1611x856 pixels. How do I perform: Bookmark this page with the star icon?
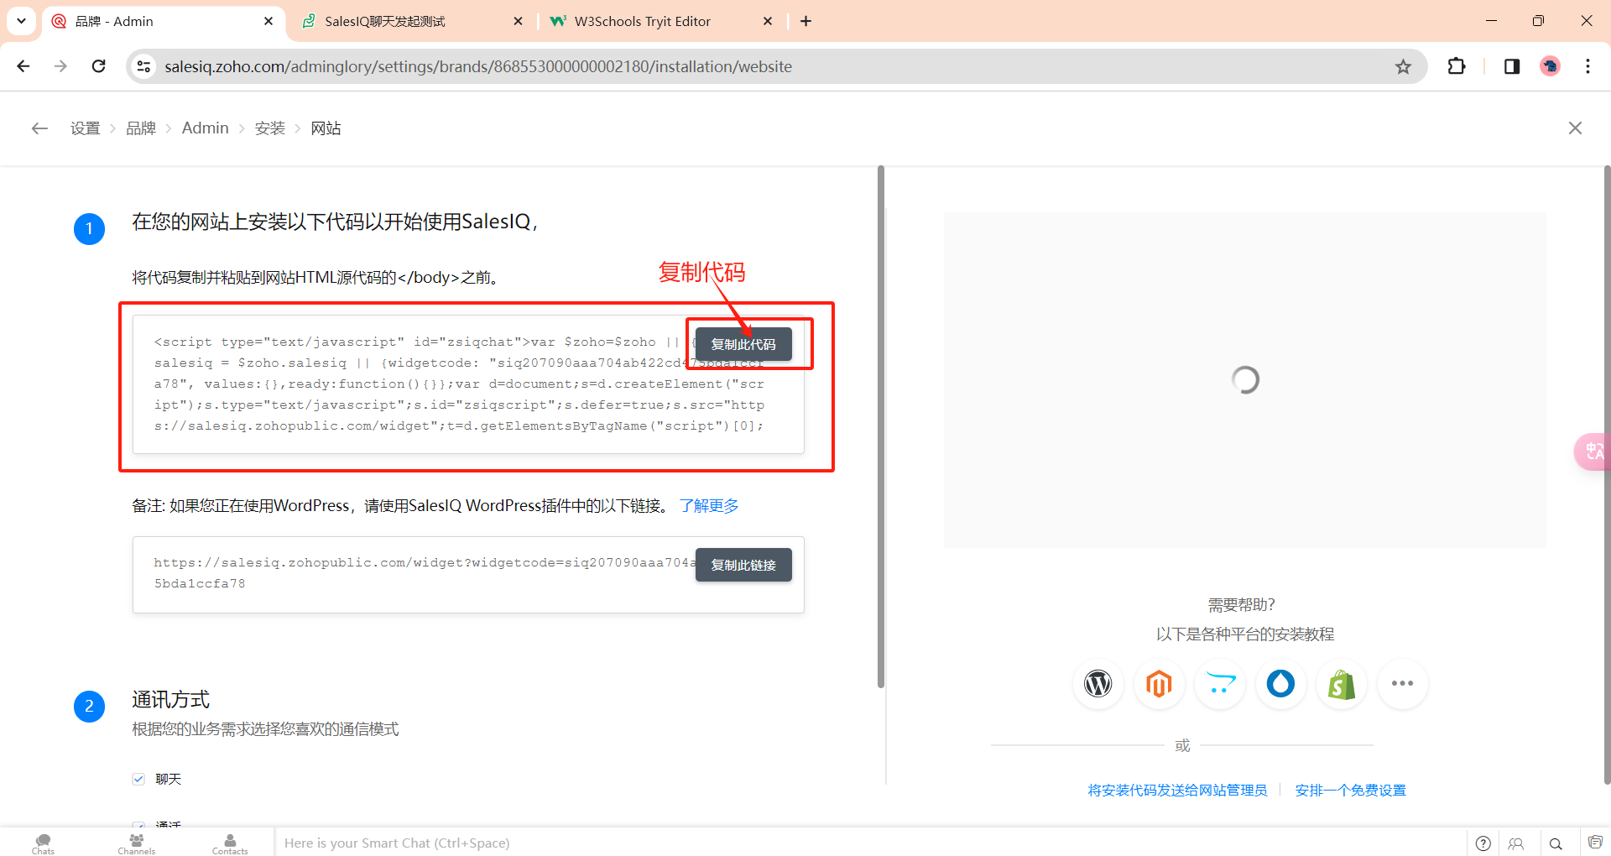click(x=1403, y=66)
